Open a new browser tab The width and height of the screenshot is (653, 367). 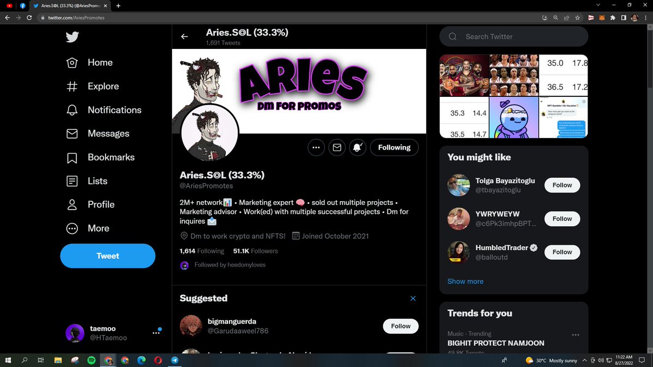point(118,5)
